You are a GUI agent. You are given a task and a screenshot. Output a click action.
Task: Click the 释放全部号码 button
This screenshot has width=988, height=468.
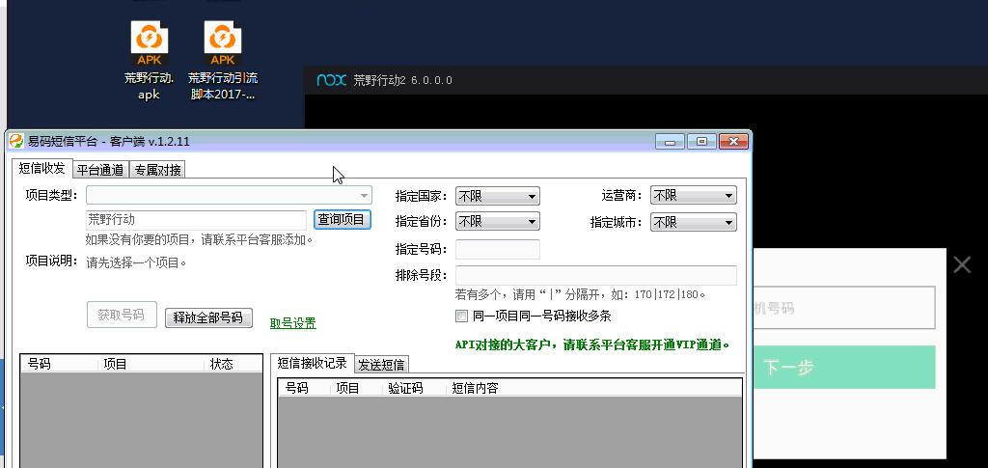pos(208,318)
